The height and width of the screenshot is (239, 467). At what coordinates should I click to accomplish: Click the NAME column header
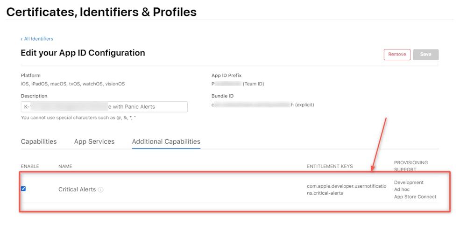pyautogui.click(x=65, y=166)
